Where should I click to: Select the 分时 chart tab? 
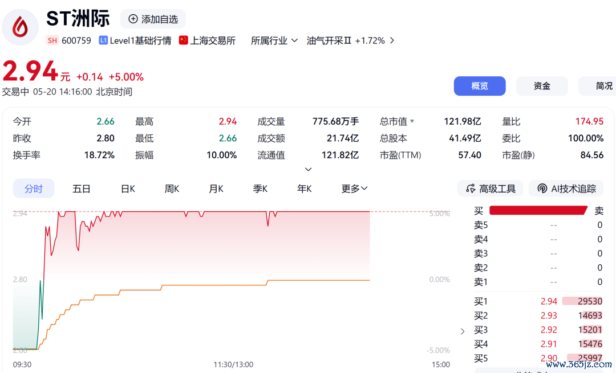34,188
